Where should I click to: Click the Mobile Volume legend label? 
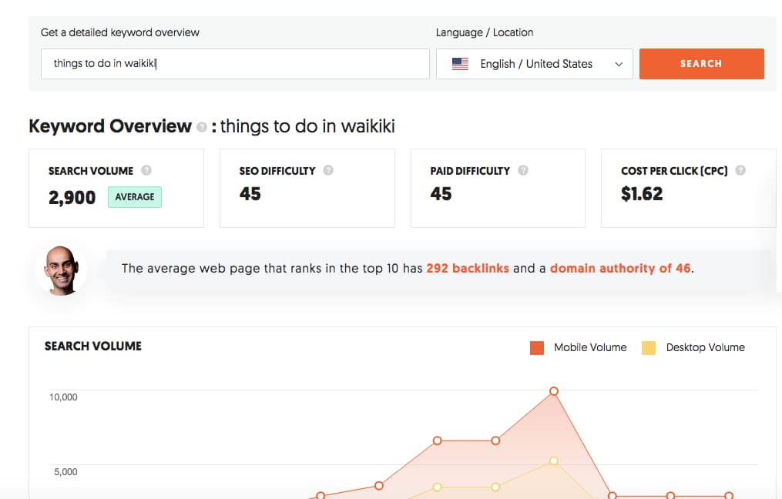590,348
